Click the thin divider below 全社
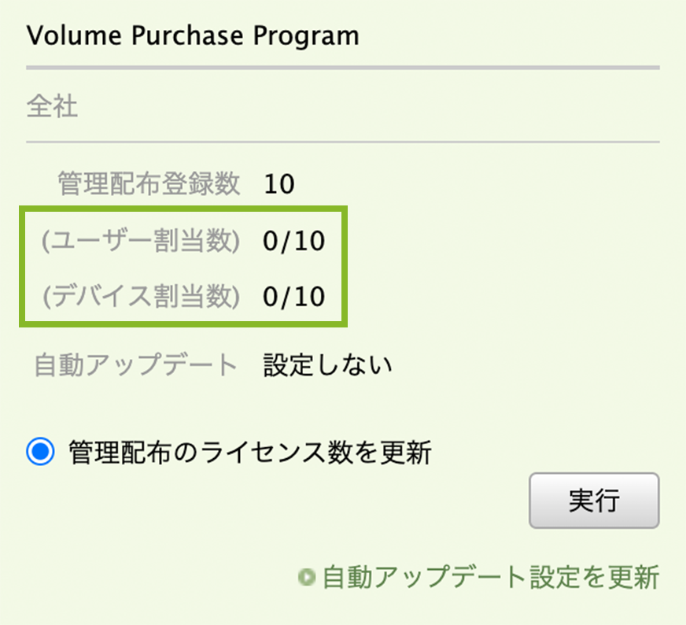Viewport: 686px width, 625px height. coord(343,142)
